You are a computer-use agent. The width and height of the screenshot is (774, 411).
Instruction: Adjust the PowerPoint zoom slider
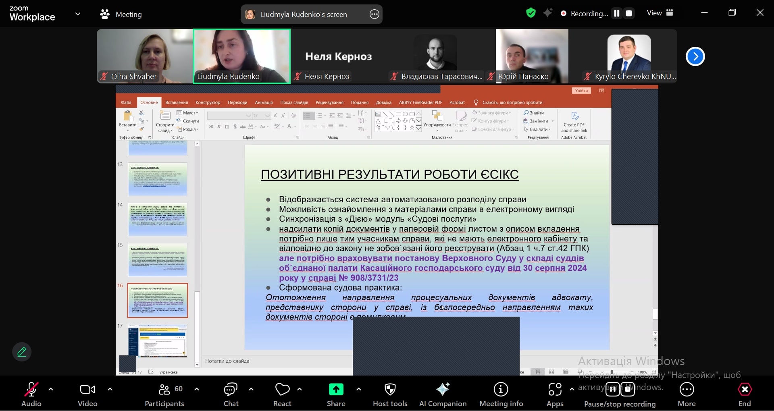612,372
